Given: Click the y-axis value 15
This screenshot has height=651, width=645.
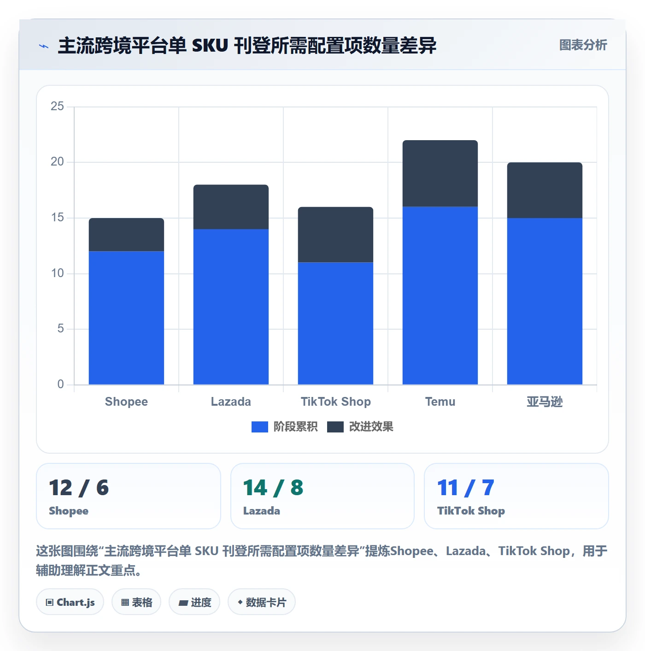Looking at the screenshot, I should pos(57,218).
